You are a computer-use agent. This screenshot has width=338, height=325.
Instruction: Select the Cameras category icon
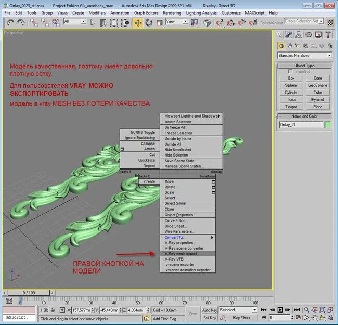(x=306, y=46)
